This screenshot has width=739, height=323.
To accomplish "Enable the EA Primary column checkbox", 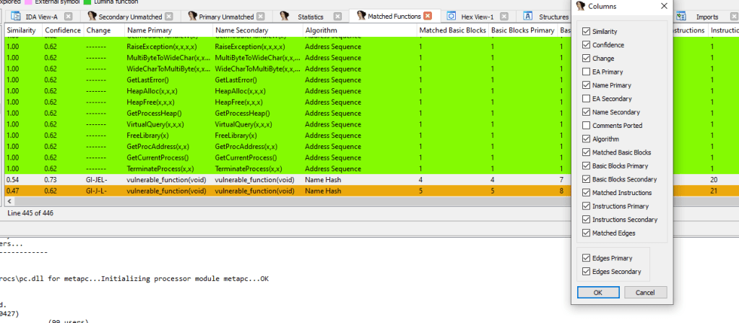I will [x=586, y=72].
